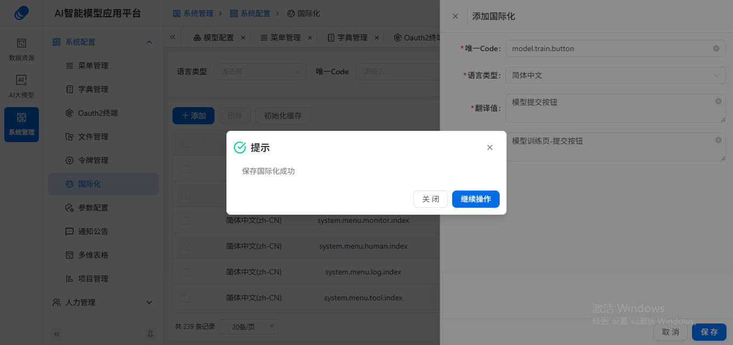The width and height of the screenshot is (733, 345).
Task: Open 菜单管理 in the sidebar
Action: pos(103,66)
